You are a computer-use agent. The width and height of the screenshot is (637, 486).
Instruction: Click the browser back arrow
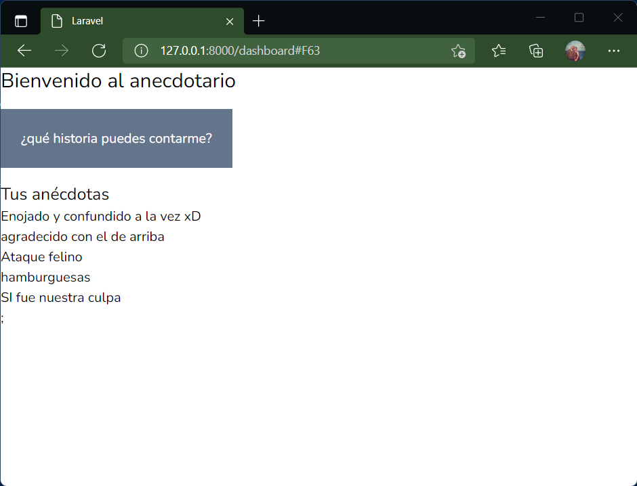pos(24,51)
